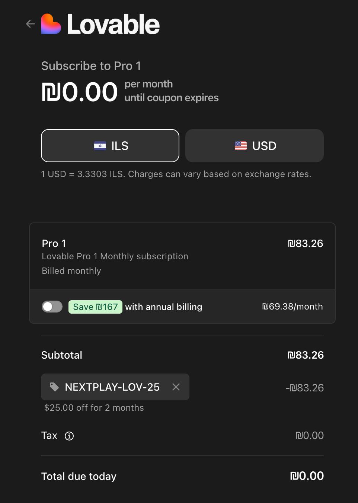Click the 'Subscribe to Pro 1' heading
This screenshot has width=358, height=503.
pos(91,66)
